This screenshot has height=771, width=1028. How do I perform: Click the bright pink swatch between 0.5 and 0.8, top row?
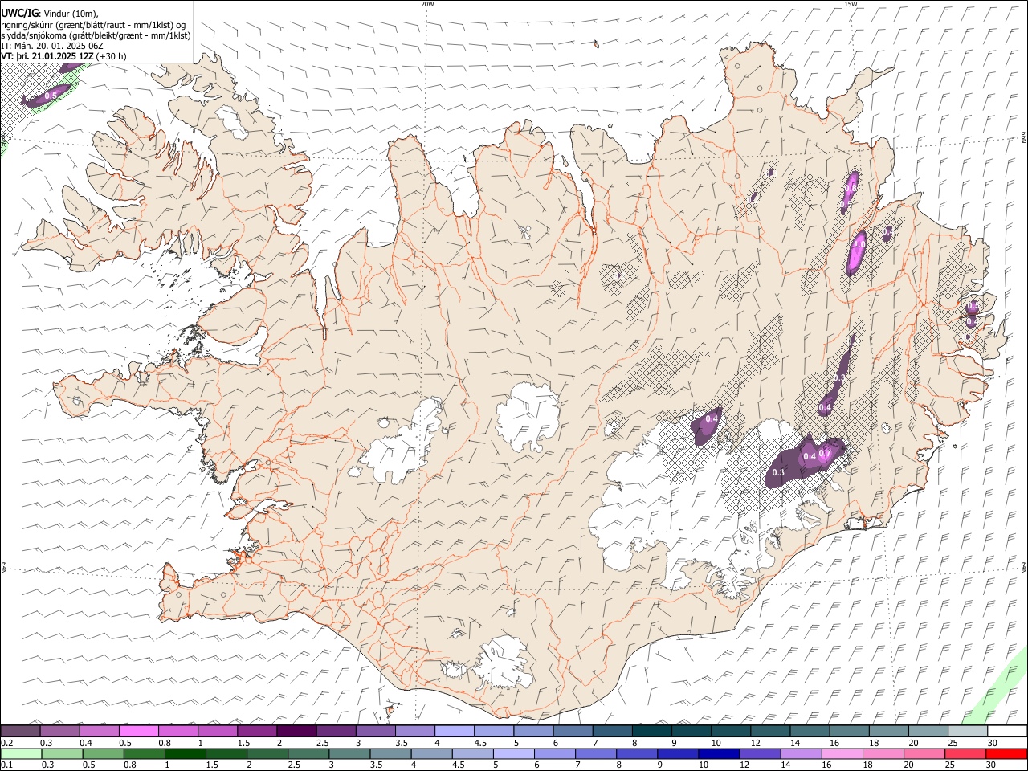[x=139, y=732]
